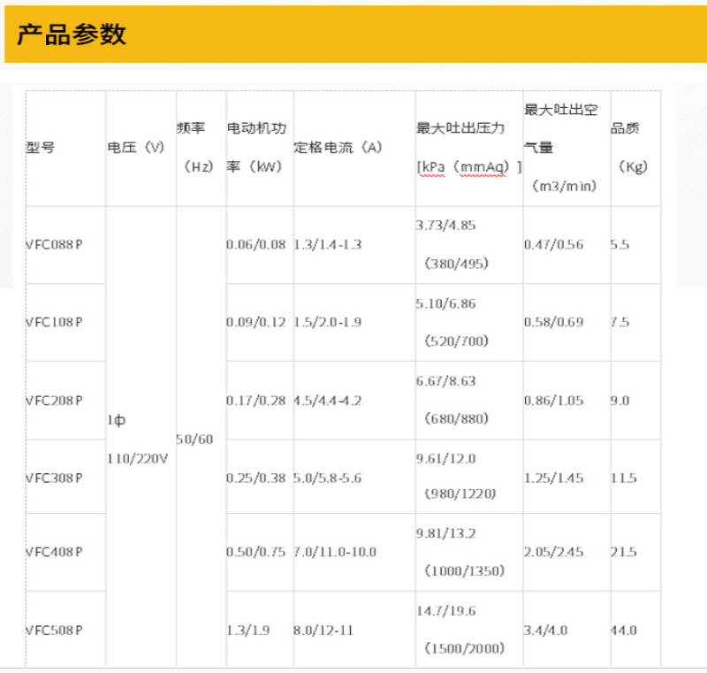
Task: Click the VFC108P model row label
Action: 54,323
